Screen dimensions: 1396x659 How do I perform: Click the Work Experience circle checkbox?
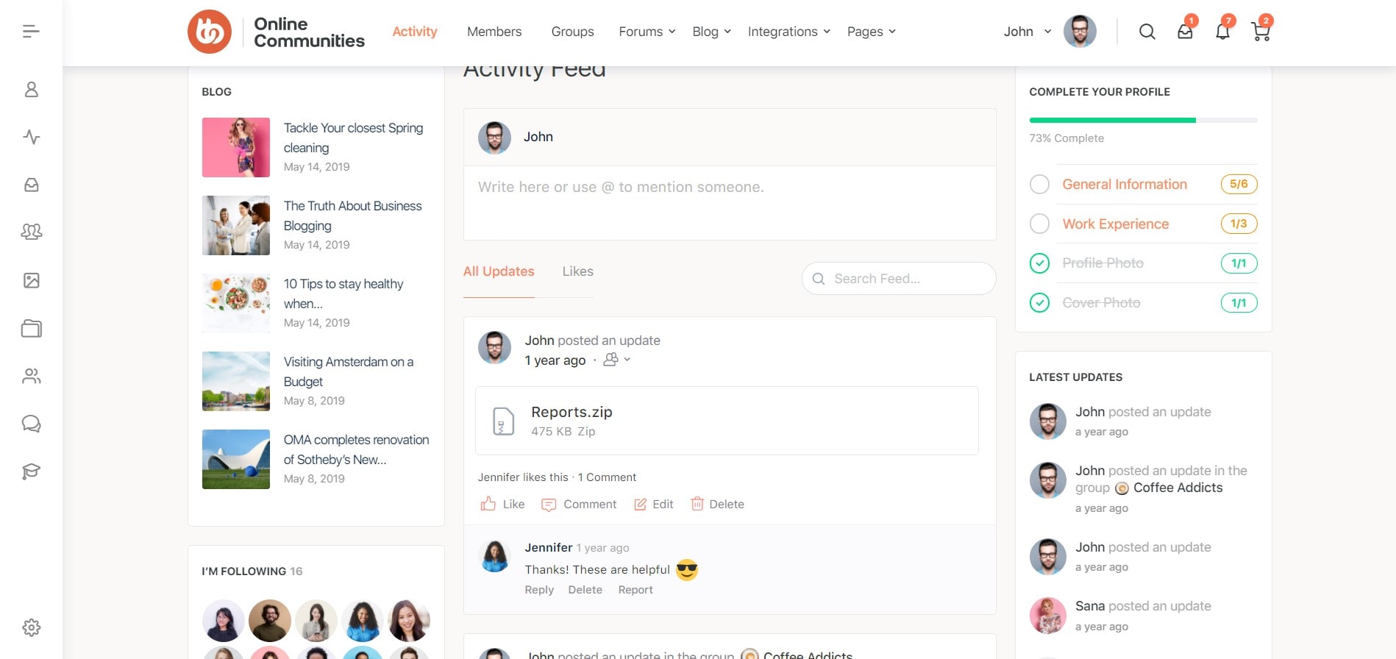click(x=1039, y=224)
